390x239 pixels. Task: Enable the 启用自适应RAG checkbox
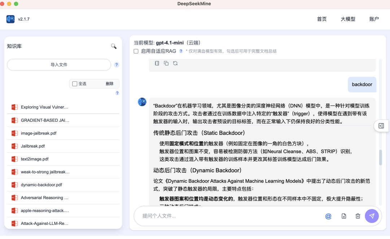pos(136,52)
